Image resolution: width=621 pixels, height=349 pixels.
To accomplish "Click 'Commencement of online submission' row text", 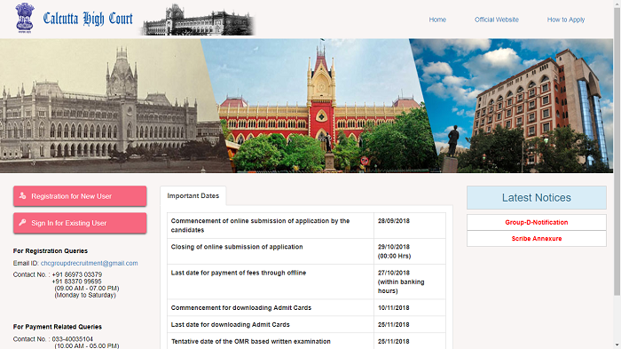I will pos(260,226).
